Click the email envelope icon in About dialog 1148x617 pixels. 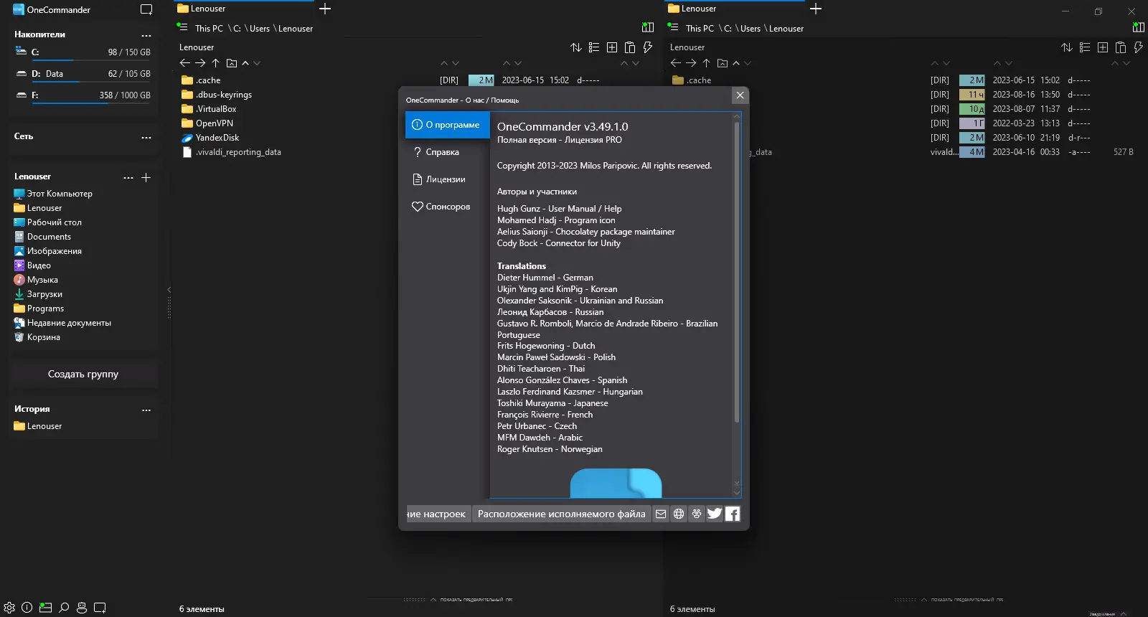tap(661, 514)
